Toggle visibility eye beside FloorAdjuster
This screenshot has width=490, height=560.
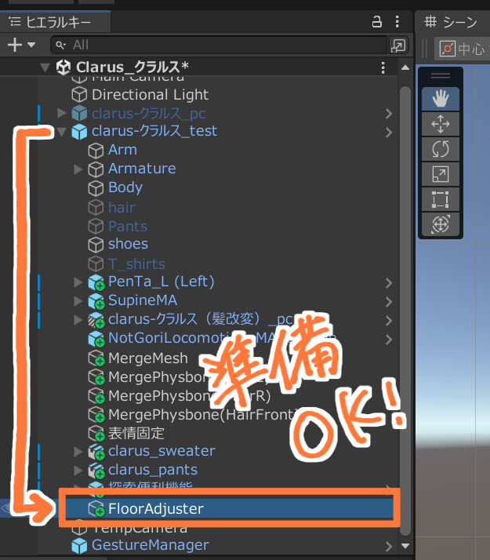tap(9, 508)
